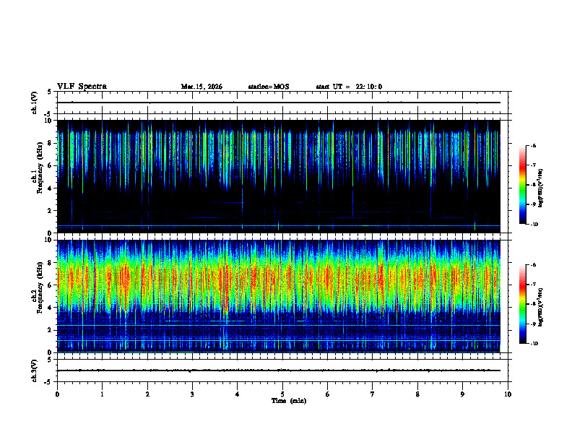Click the "ch.3(V)" waveform axis label
Viewport: 572px width, 442px height.
(35, 370)
